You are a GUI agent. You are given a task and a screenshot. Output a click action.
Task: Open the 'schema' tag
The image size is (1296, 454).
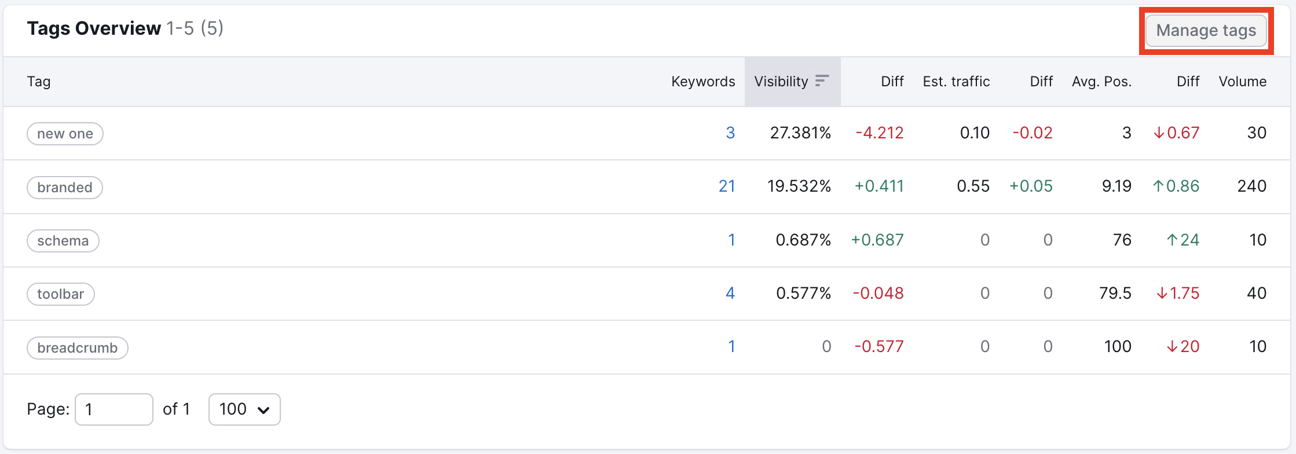click(x=63, y=241)
